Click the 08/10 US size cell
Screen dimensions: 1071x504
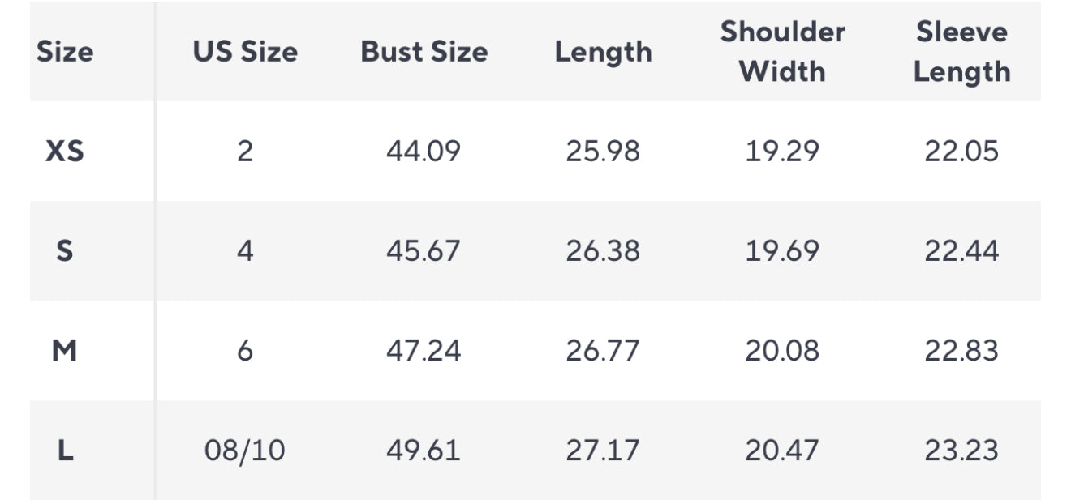(x=245, y=451)
